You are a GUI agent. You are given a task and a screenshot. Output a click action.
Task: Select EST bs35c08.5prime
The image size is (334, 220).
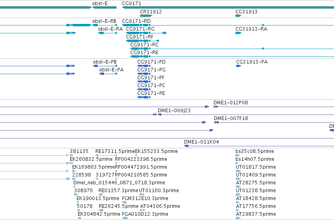[x=255, y=151]
